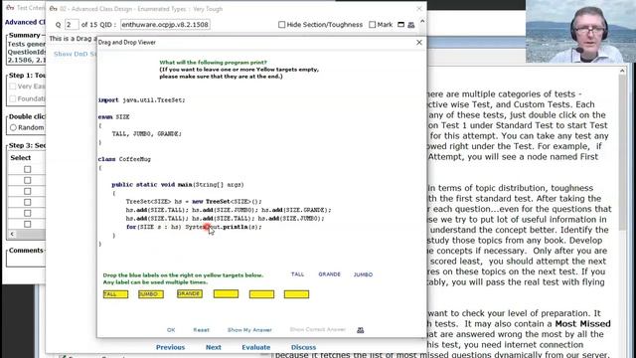
Task: Check the fourth Select column checkbox
Action: tap(27, 202)
